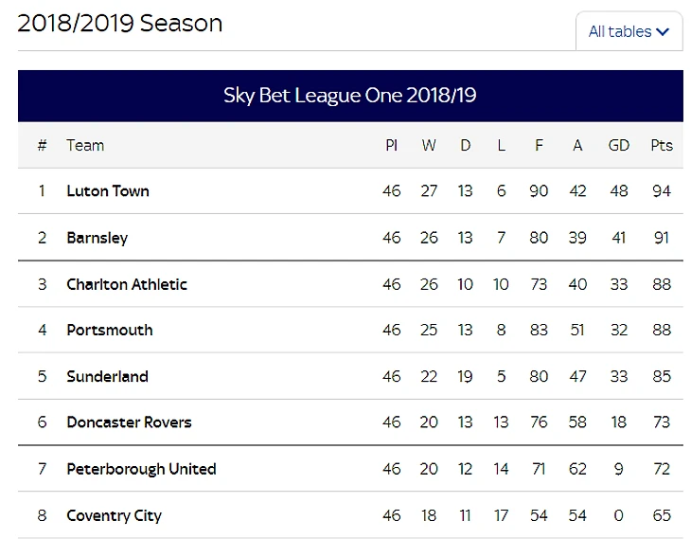This screenshot has height=539, width=691.
Task: Open Coventry City team page
Action: point(114,515)
